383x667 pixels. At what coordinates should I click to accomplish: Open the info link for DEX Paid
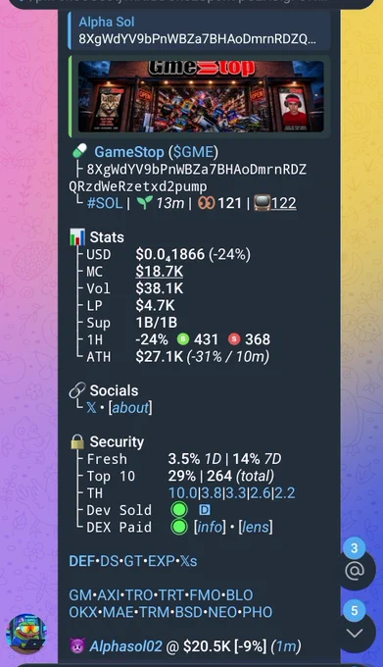[210, 527]
